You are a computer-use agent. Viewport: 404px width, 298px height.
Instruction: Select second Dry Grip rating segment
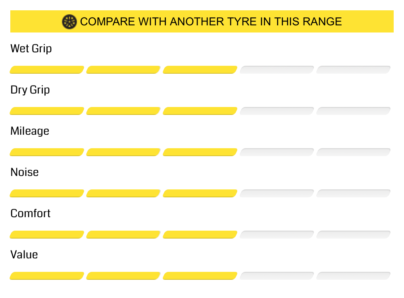pyautogui.click(x=123, y=111)
